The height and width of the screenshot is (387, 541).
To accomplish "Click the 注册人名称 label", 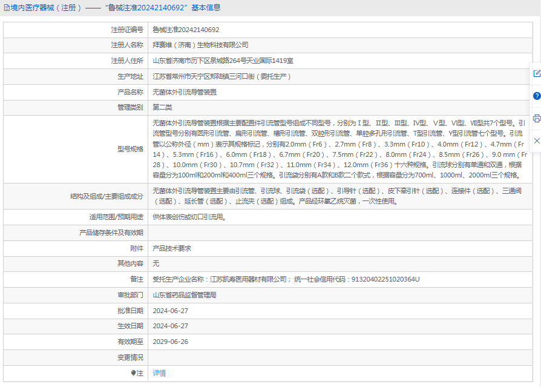I will [x=127, y=45].
